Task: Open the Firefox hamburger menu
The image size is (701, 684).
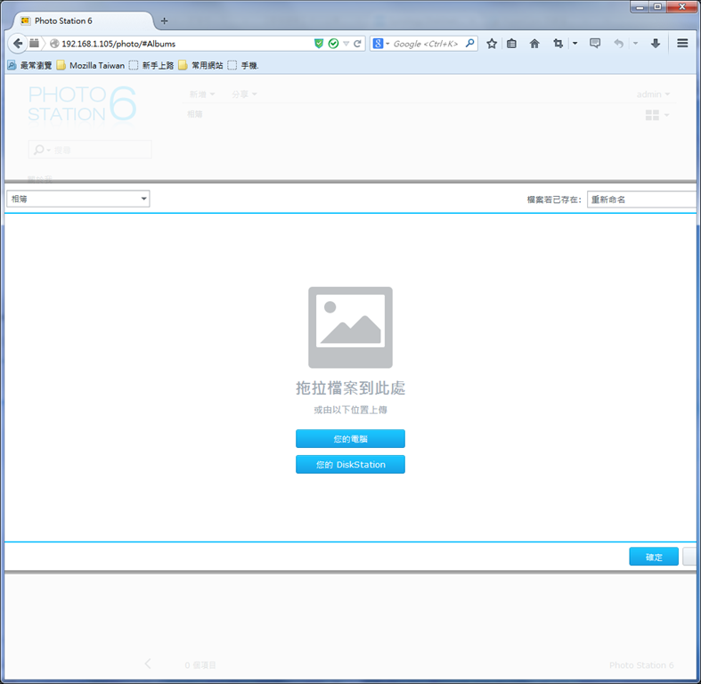Action: (x=682, y=44)
